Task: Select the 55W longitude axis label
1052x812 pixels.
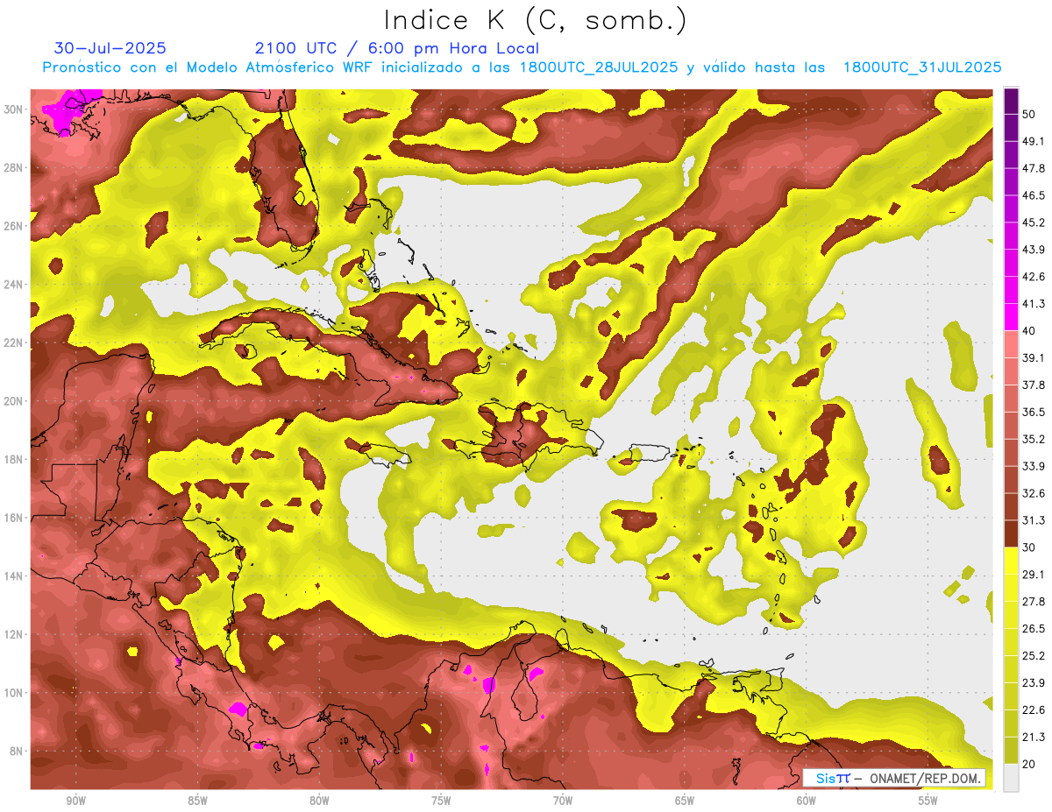Action: (928, 801)
